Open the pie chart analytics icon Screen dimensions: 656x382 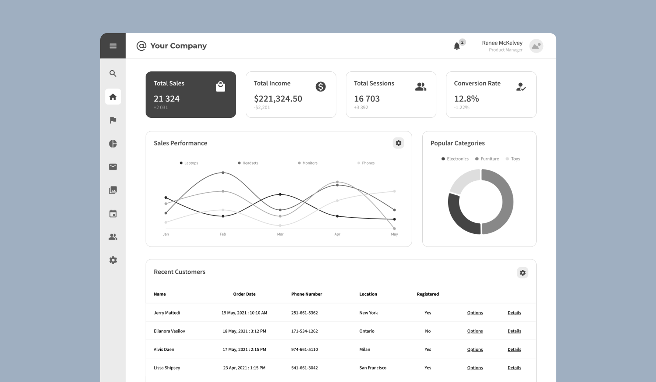113,144
